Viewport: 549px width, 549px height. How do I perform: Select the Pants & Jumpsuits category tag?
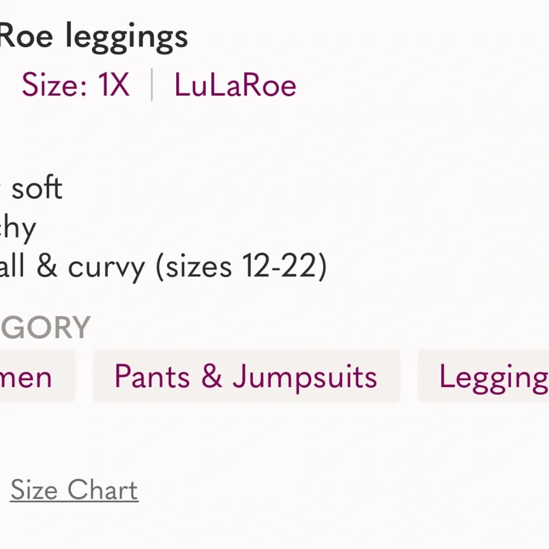pos(246,377)
